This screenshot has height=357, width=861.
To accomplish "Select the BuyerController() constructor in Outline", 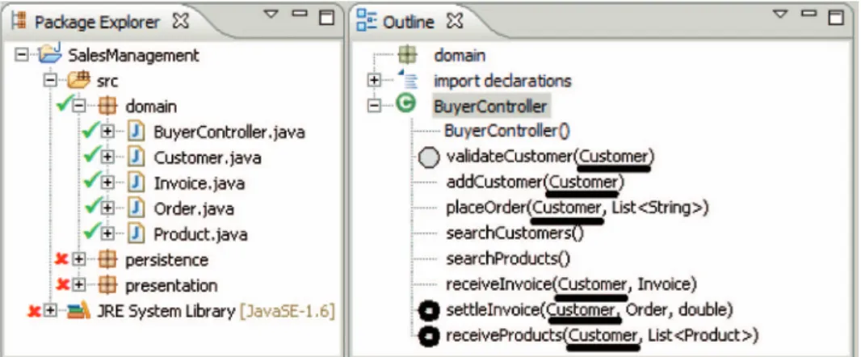I will coord(508,132).
